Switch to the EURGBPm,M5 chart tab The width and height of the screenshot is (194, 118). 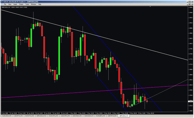(x=101, y=116)
